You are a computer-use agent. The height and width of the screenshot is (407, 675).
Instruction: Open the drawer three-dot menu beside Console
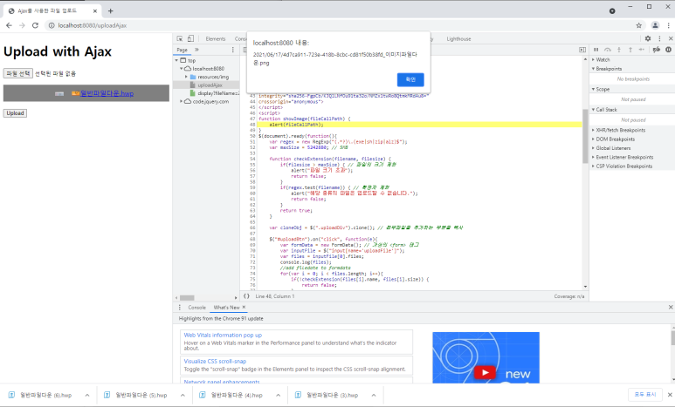[x=180, y=308]
